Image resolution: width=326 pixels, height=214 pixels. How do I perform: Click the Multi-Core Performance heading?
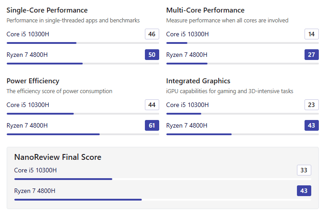point(205,10)
